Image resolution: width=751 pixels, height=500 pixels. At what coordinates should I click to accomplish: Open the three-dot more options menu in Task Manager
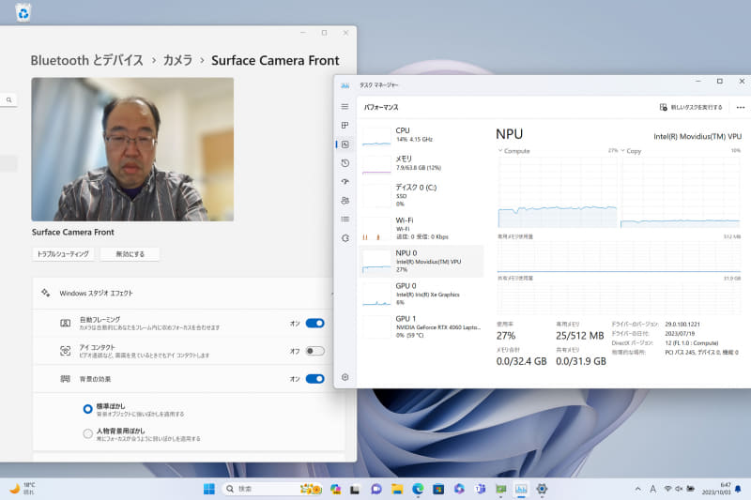741,107
